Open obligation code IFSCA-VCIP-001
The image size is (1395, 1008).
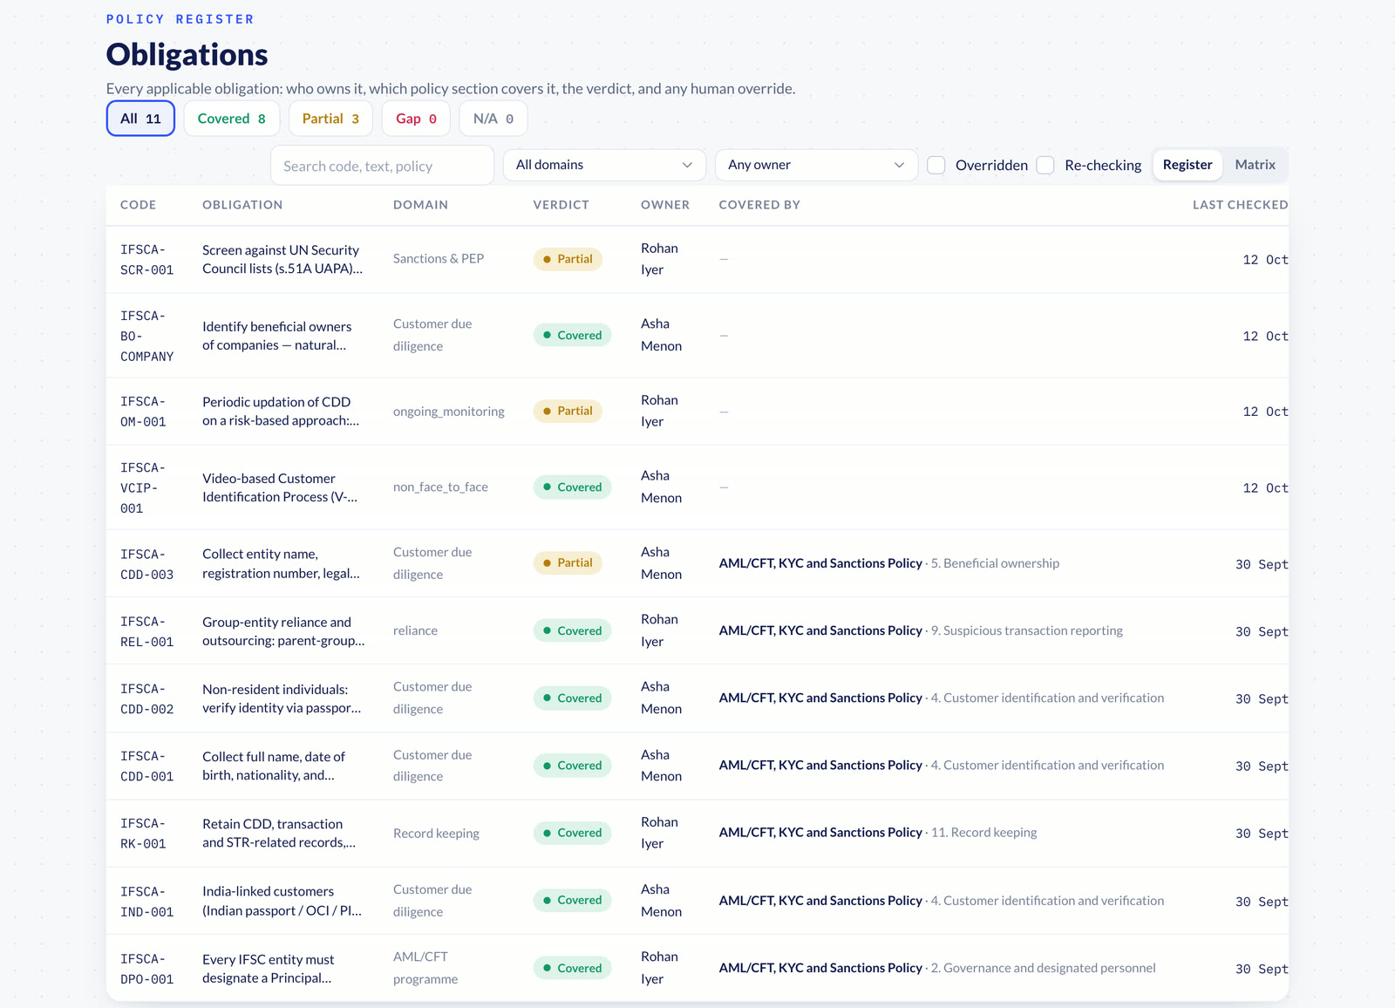[143, 488]
